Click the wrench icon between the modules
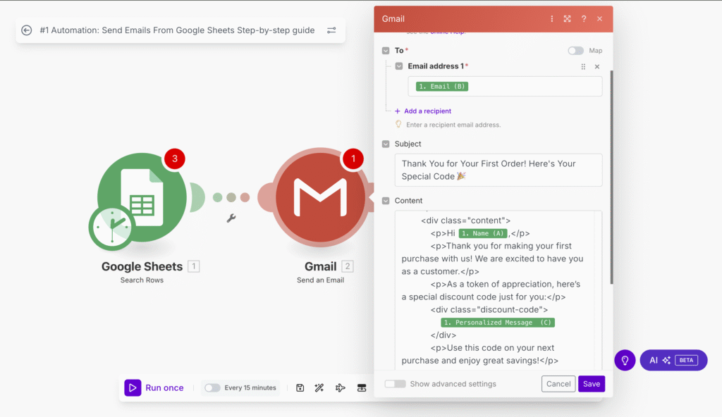This screenshot has width=722, height=417. (x=231, y=218)
